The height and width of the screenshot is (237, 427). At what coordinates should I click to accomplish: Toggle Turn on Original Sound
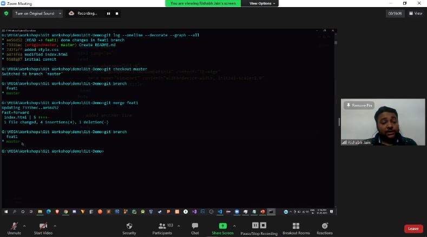coord(34,14)
